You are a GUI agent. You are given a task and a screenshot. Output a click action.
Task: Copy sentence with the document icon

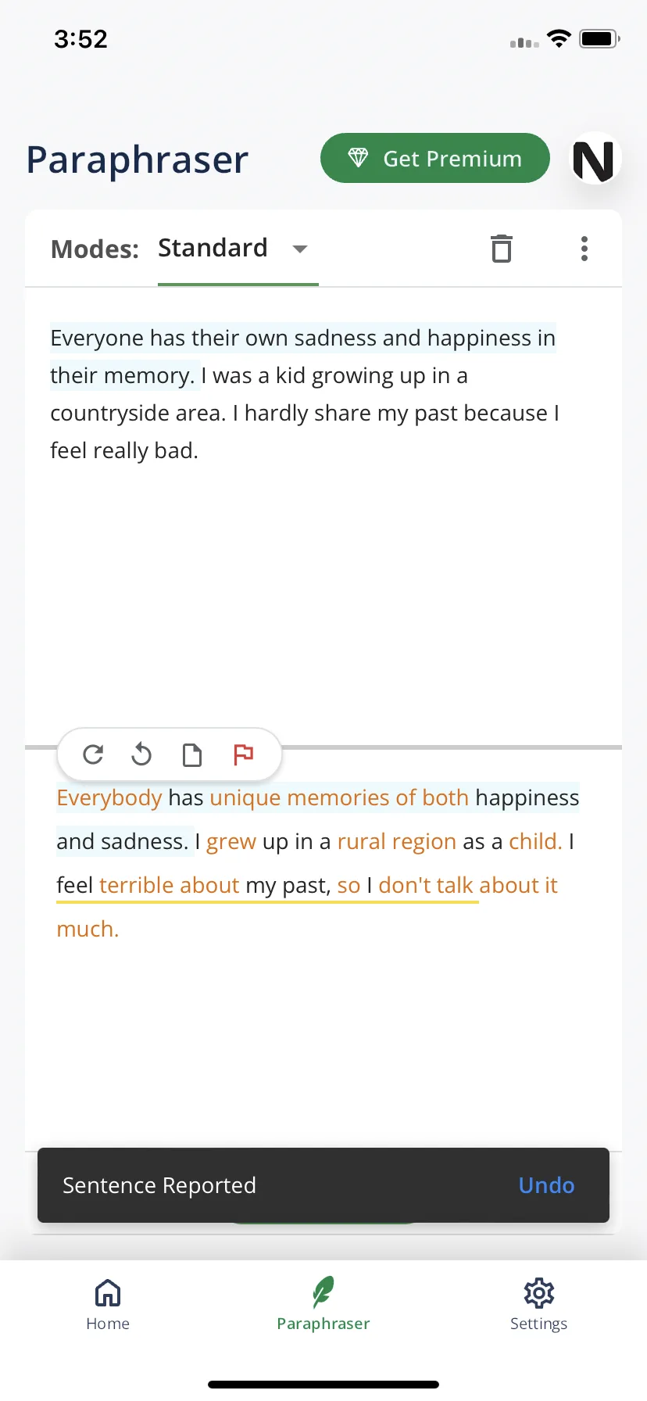191,754
